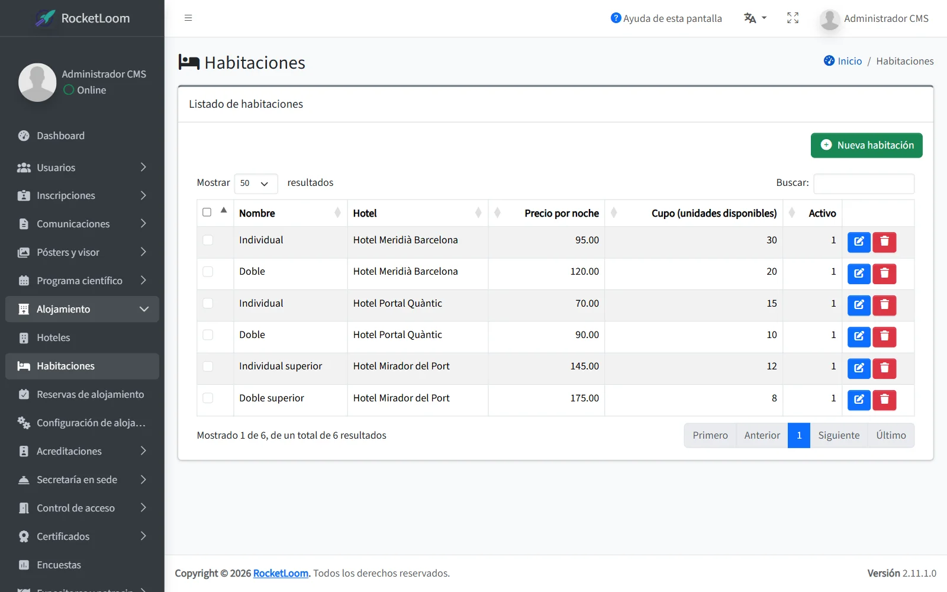Expand the Inscripciones sidebar menu

coord(82,195)
